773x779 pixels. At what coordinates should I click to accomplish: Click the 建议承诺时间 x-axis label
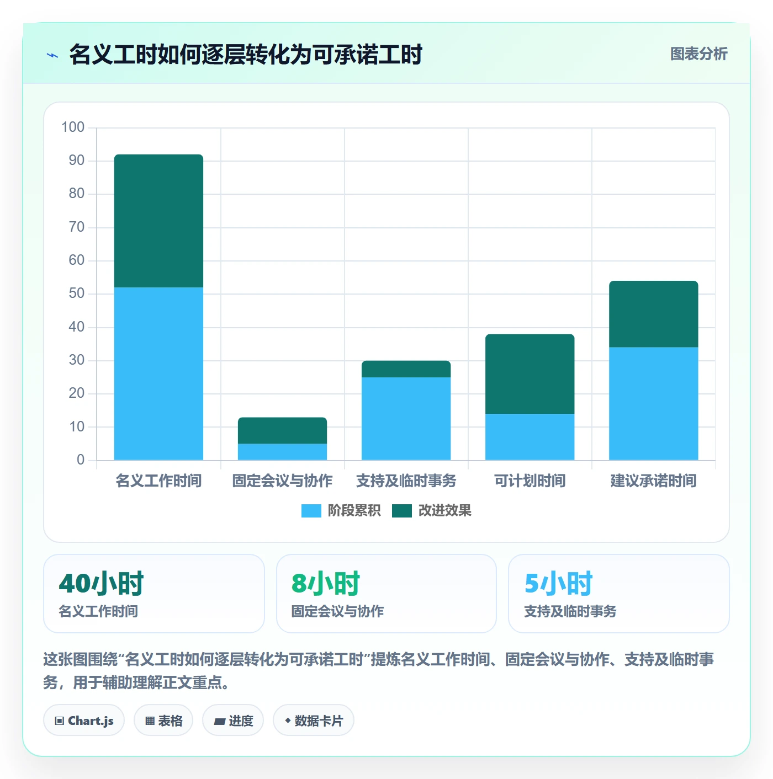pos(653,481)
